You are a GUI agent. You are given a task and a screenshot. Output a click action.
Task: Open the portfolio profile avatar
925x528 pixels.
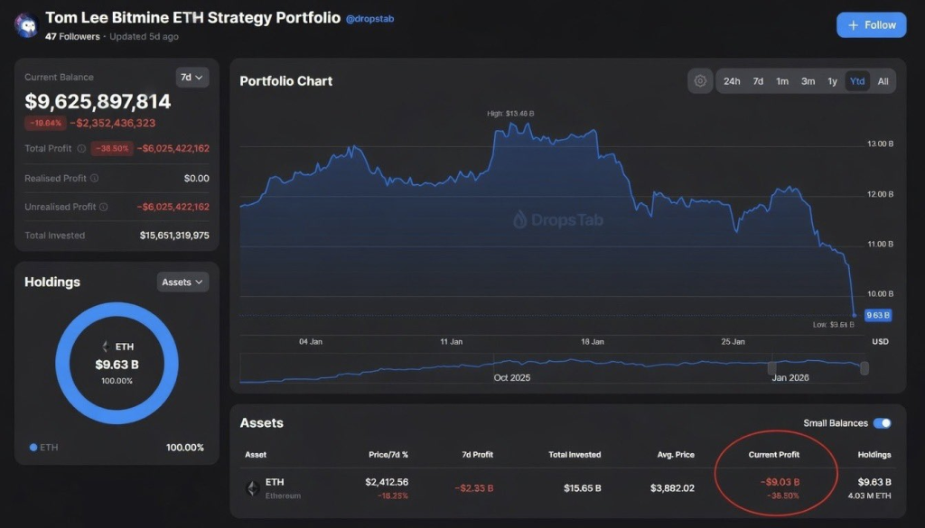point(25,24)
